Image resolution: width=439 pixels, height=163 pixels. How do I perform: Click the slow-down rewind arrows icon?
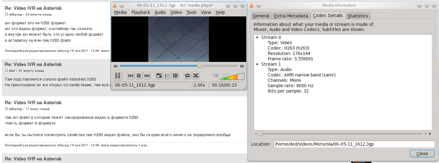coord(115,66)
